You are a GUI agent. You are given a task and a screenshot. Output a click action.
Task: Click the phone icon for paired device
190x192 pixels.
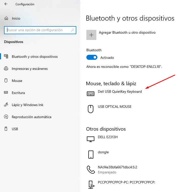pos(91,170)
